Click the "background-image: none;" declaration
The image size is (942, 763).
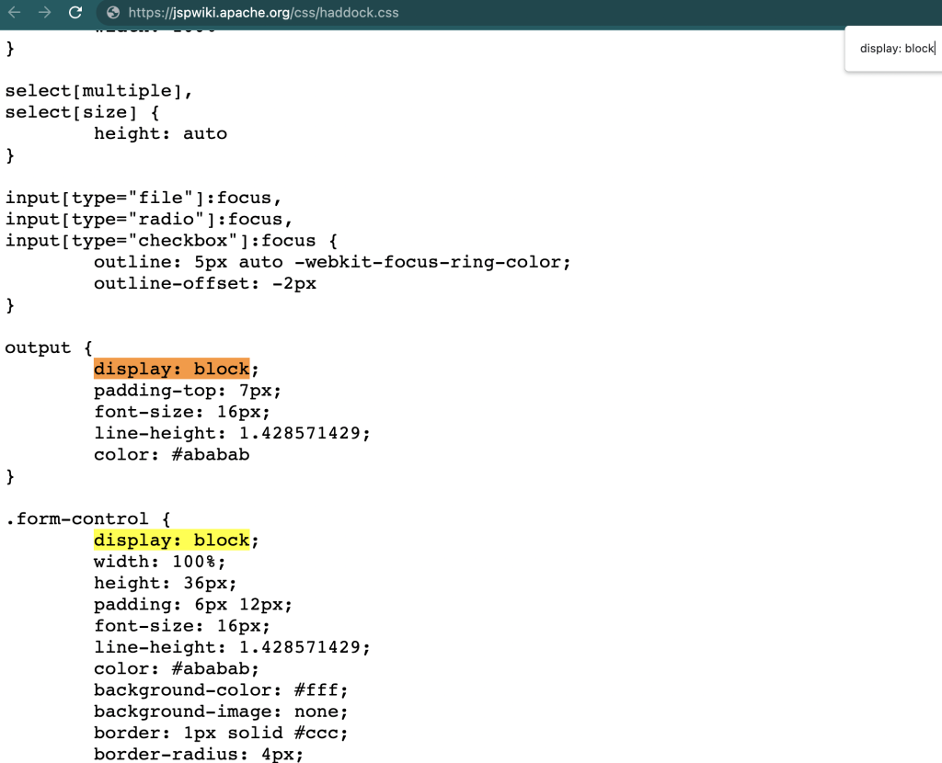click(x=221, y=712)
